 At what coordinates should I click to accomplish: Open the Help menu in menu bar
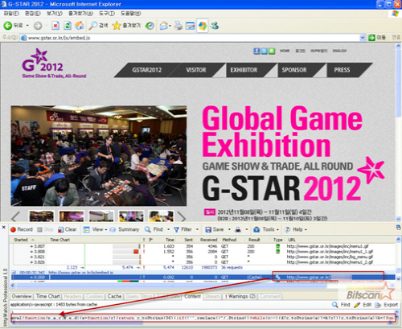tap(131, 13)
